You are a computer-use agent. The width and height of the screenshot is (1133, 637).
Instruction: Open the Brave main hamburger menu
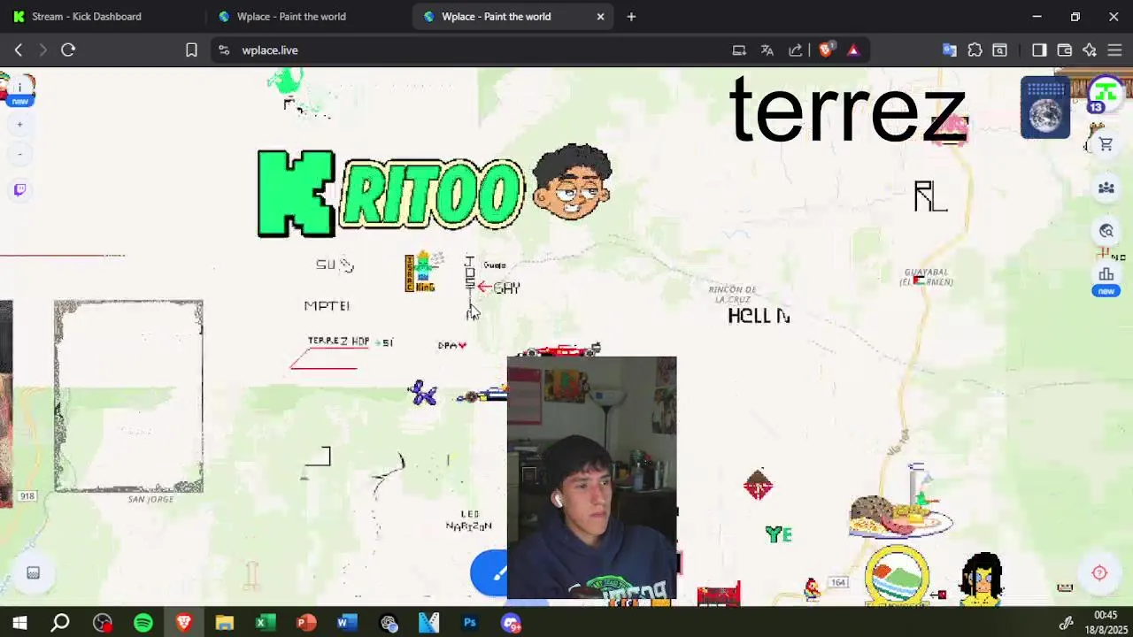pos(1114,50)
